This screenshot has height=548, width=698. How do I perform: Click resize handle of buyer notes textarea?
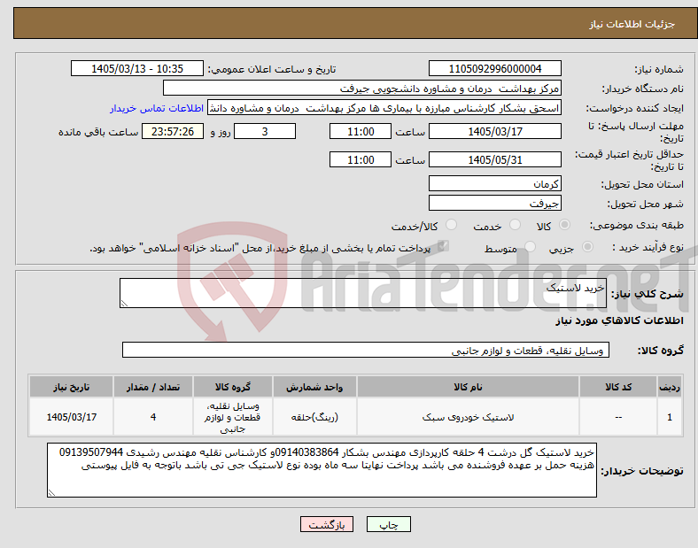click(51, 493)
